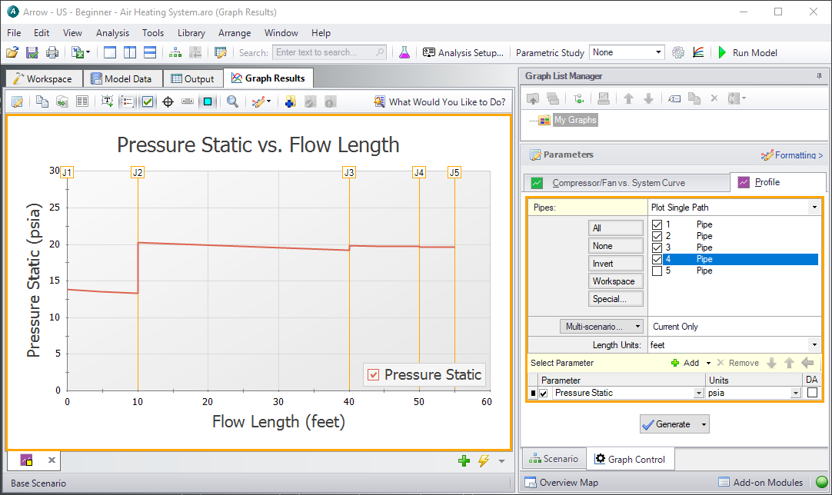Click the Parameters pencil icon in graph toolbar
Viewport: 832px width, 495px height.
[x=17, y=101]
